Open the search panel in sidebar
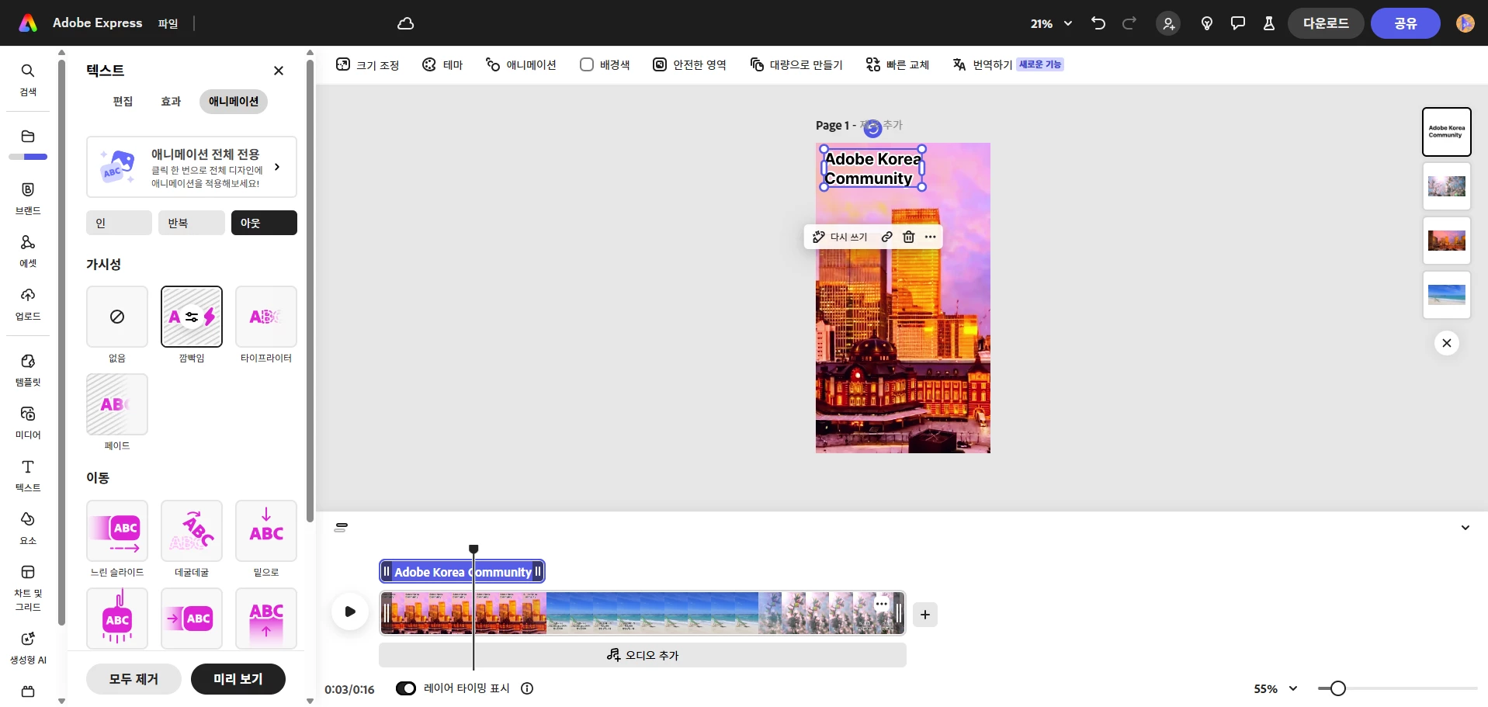The height and width of the screenshot is (707, 1488). [x=28, y=79]
